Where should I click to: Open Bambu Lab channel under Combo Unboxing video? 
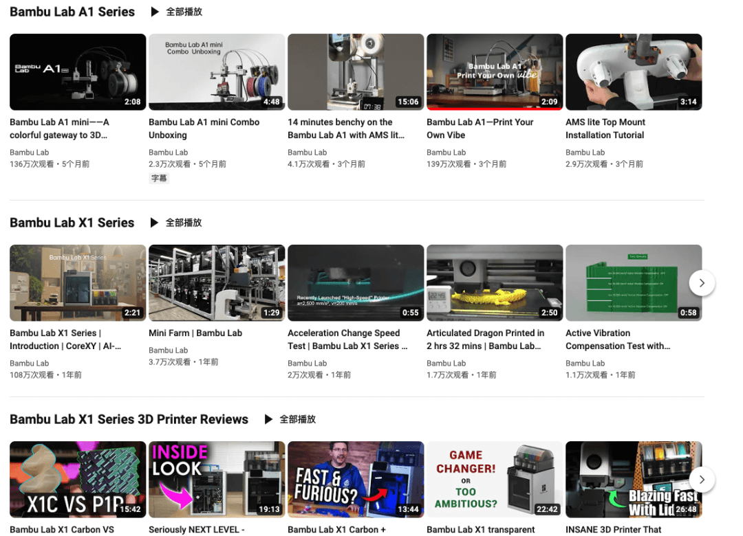click(169, 153)
